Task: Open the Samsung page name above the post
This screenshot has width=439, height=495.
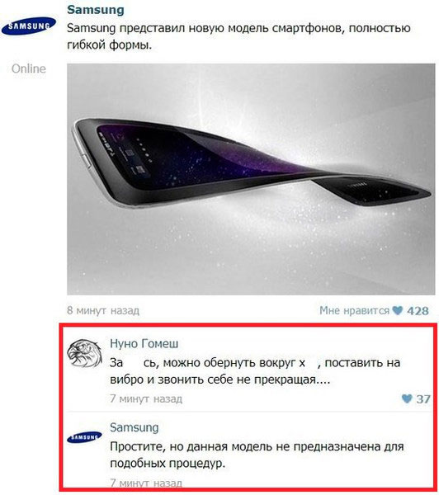Action: coord(96,9)
